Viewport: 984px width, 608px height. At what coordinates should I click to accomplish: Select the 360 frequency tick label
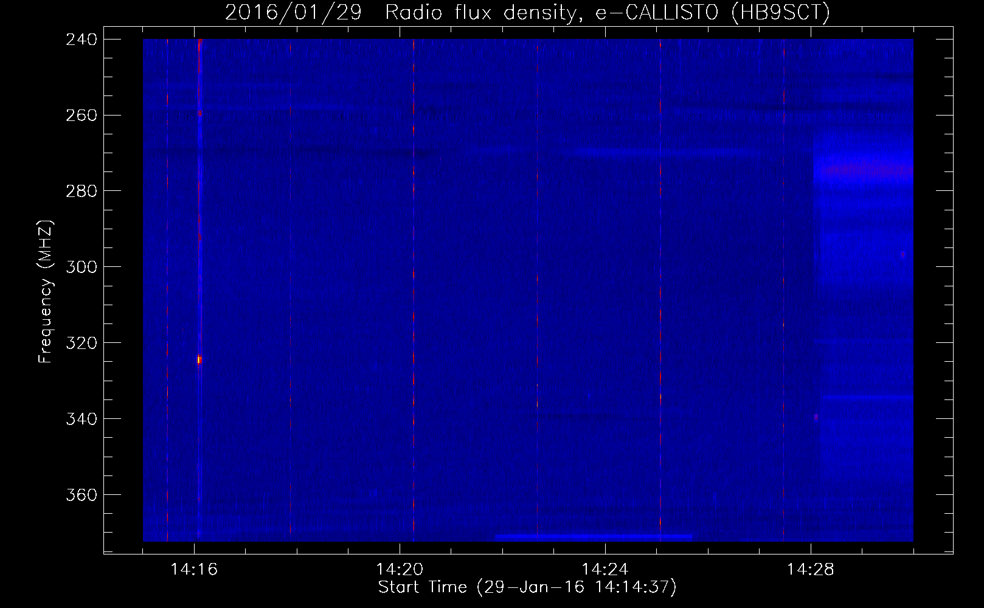[81, 495]
